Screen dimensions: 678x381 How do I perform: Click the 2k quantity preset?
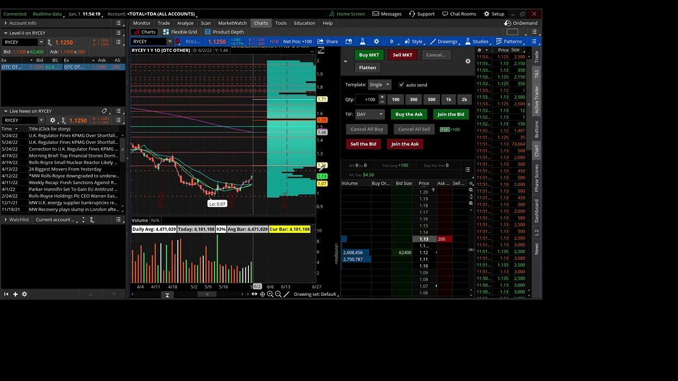tap(465, 99)
